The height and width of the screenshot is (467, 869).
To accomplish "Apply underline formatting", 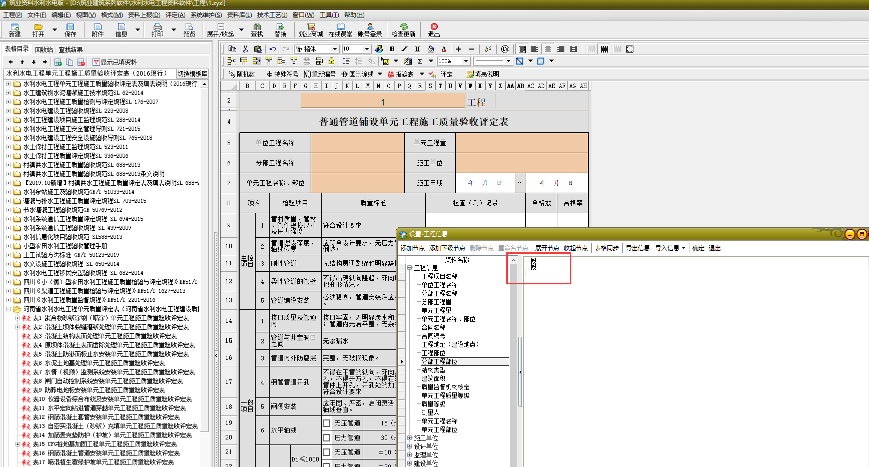I will (x=417, y=49).
